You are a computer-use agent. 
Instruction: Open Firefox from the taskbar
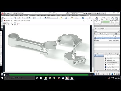pos(58,78)
